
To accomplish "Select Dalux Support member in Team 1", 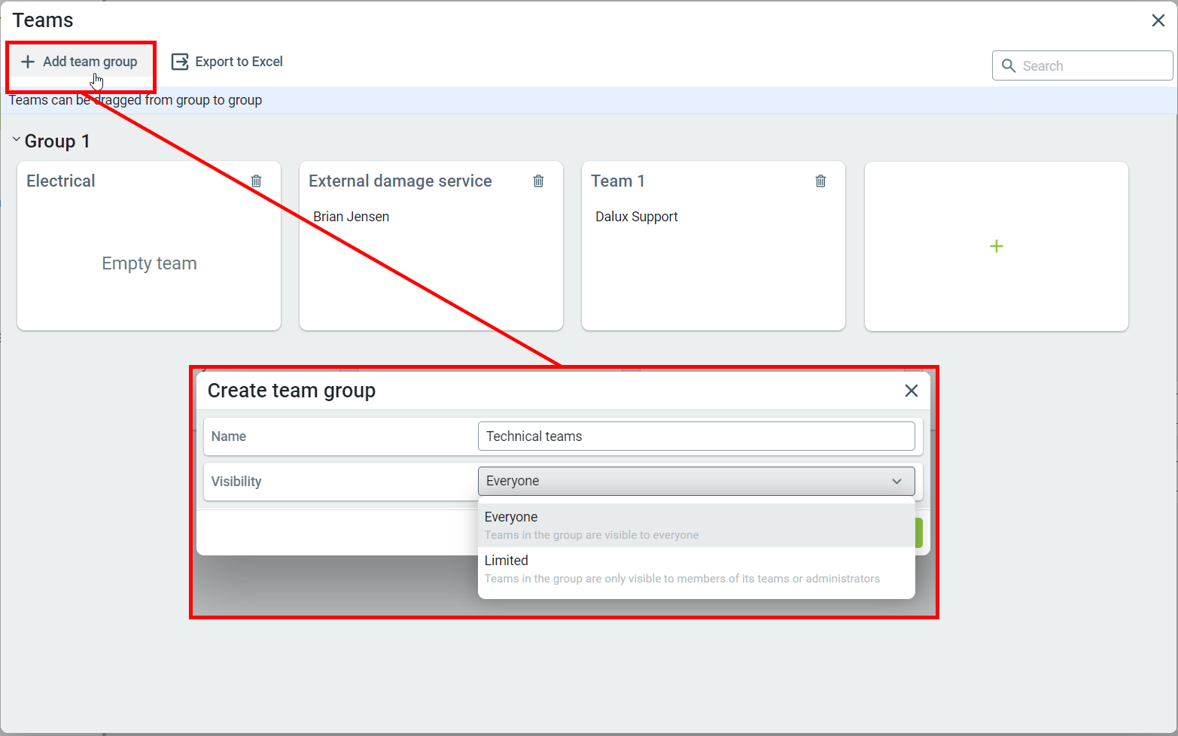I will [x=636, y=217].
